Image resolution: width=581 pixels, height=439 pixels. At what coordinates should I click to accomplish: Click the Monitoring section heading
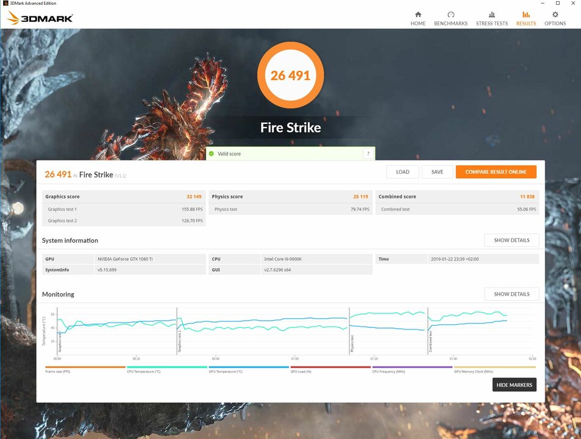[x=58, y=294]
